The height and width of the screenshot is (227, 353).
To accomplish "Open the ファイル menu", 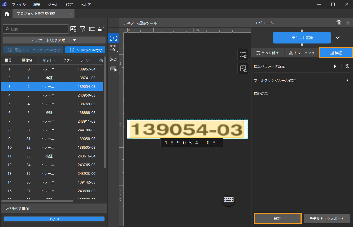I will pyautogui.click(x=19, y=5).
